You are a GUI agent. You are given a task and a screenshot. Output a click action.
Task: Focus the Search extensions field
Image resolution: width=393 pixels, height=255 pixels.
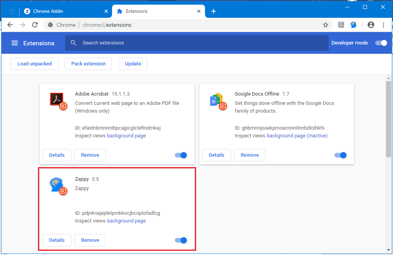(x=197, y=43)
